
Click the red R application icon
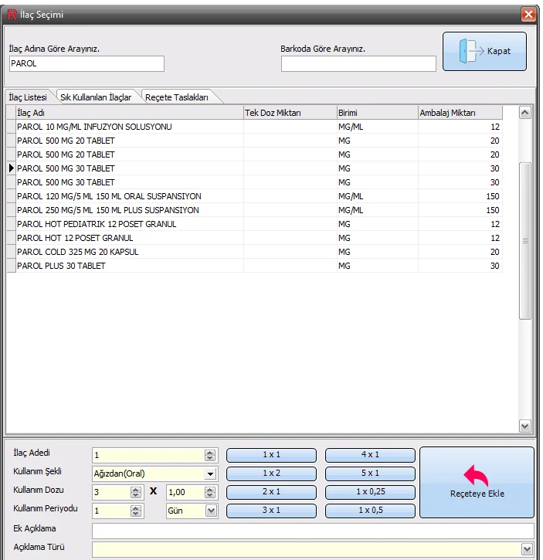coord(12,15)
